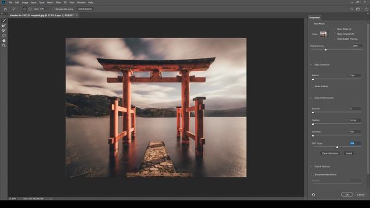Click the brush Size value field
Image resolution: width=370 pixels, height=208 pixels.
tap(42, 9)
